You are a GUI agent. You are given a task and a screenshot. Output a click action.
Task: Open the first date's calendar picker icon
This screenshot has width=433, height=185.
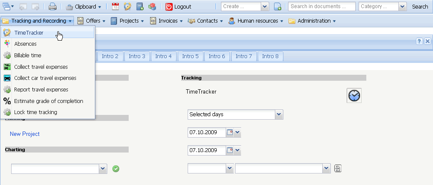(230, 132)
